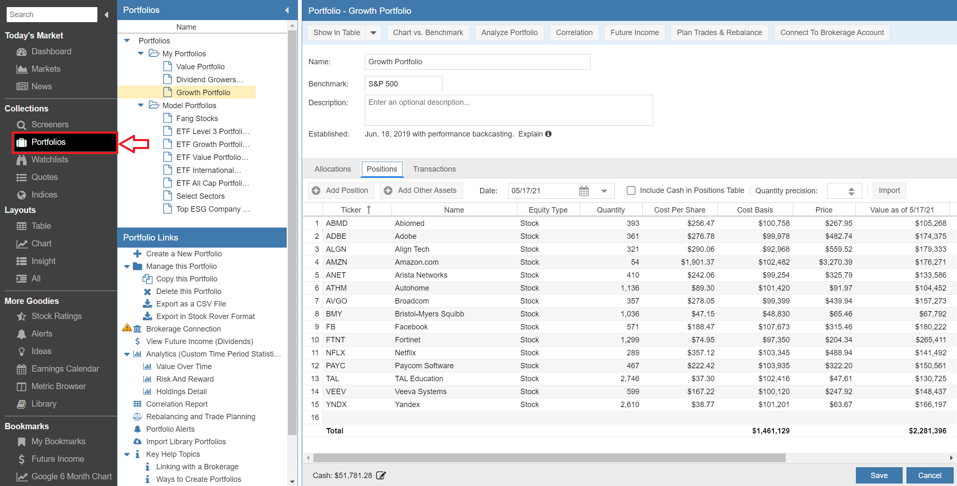This screenshot has width=957, height=486.
Task: Enable Include Cash in Positions Table checkbox
Action: [x=631, y=190]
